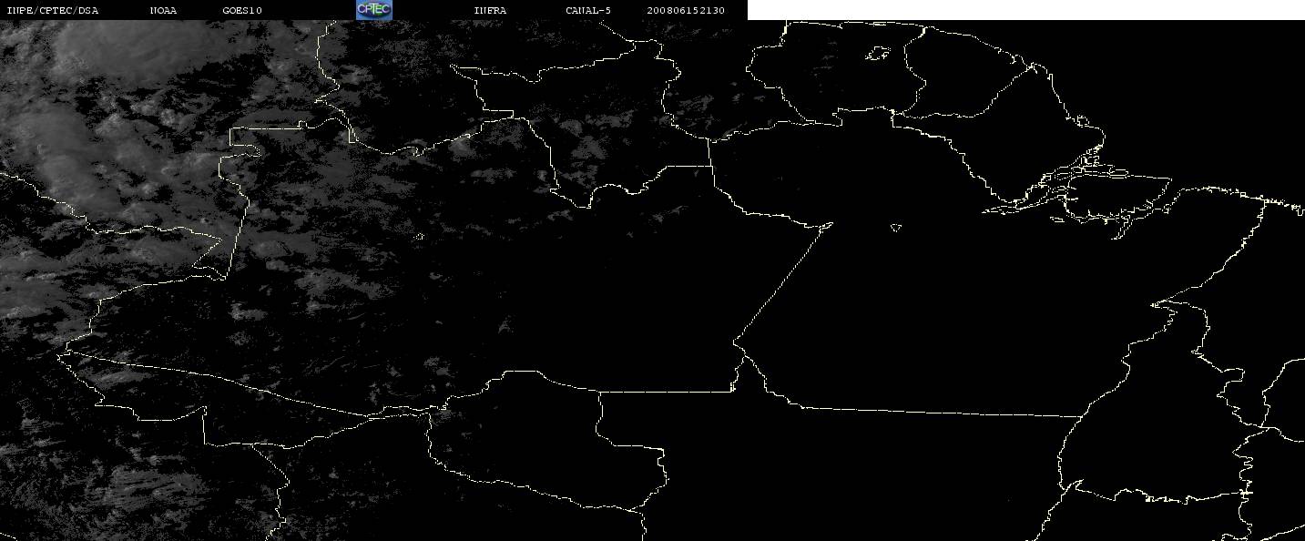
Task: Click the "INFRA" label
Action: [490, 11]
